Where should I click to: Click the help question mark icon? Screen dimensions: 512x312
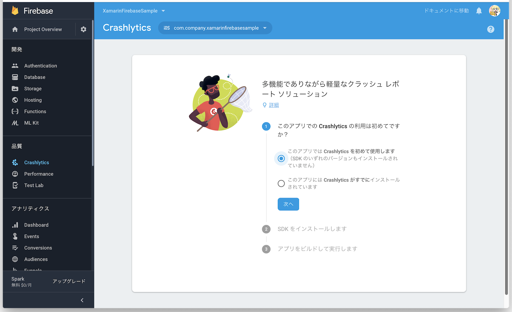pyautogui.click(x=490, y=29)
